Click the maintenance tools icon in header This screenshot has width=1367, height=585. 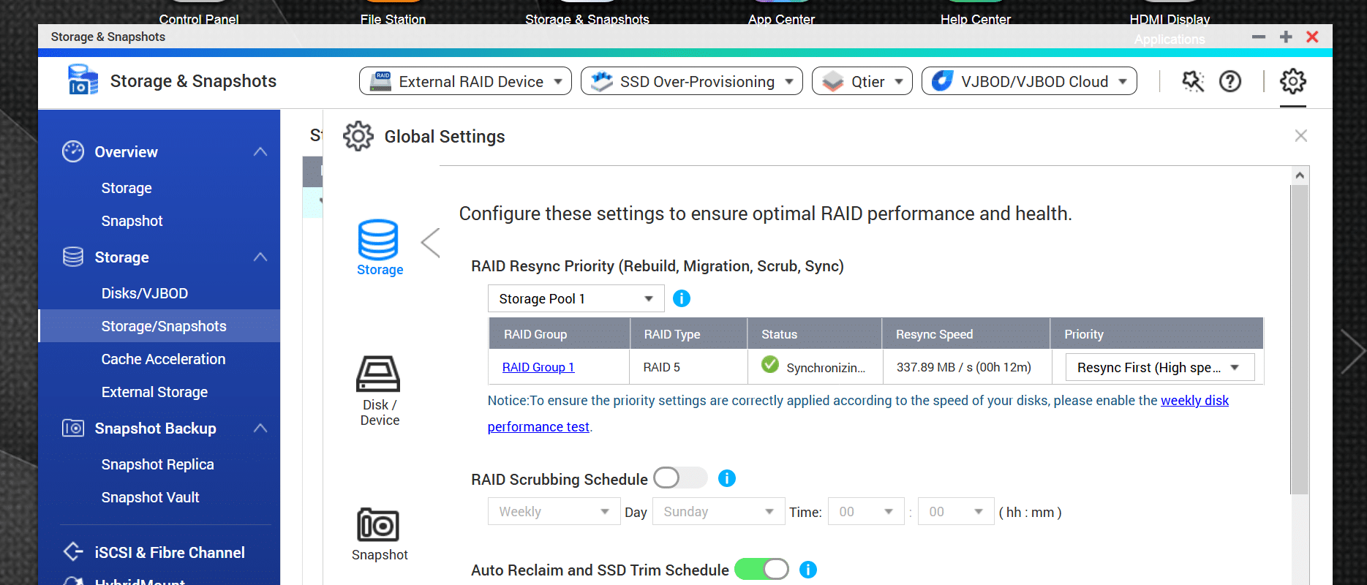pos(1193,81)
